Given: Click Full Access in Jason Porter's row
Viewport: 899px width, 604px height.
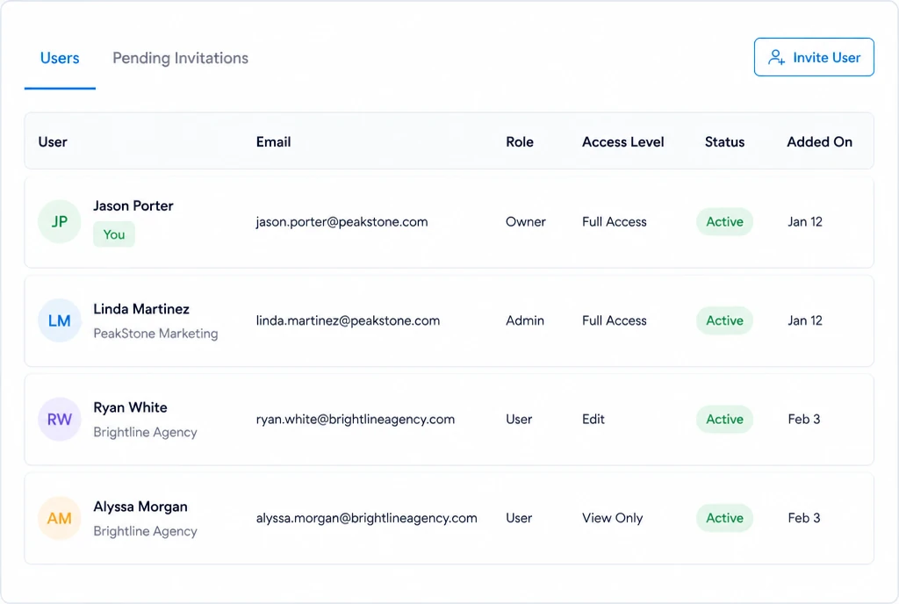Looking at the screenshot, I should [x=614, y=222].
